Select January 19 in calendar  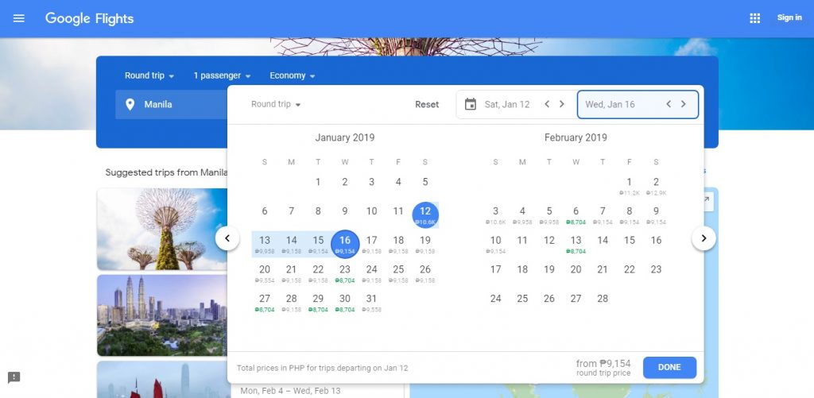(x=425, y=244)
